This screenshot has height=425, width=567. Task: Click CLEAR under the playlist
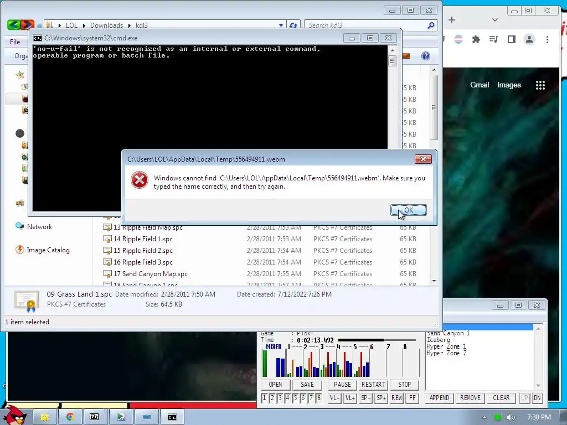[501, 398]
